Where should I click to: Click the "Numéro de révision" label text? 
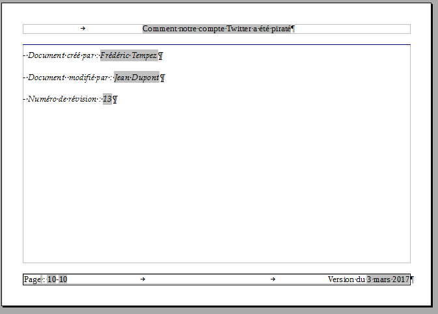pos(62,99)
